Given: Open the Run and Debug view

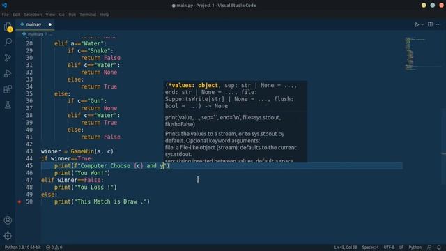Looking at the screenshot, I should tap(8, 73).
